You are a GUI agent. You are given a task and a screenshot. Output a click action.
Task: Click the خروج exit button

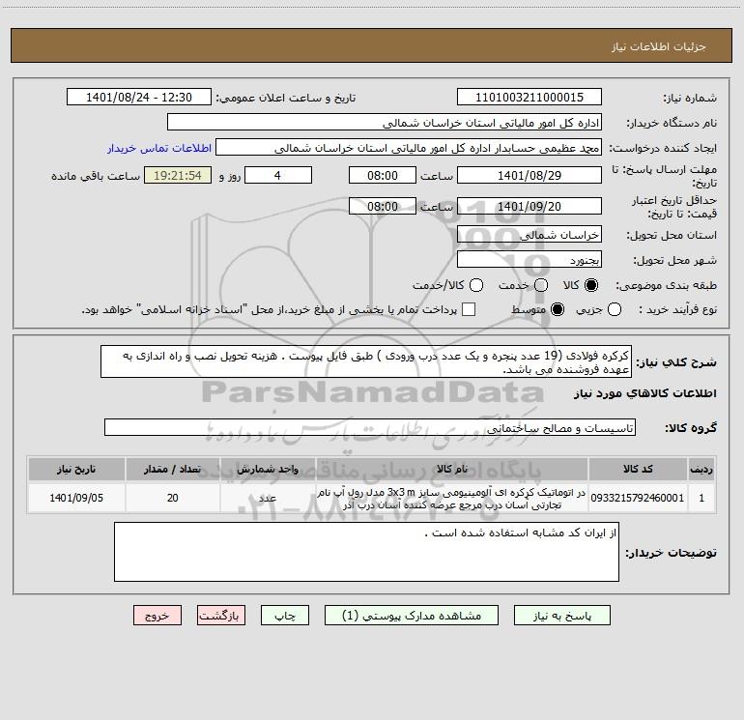point(157,616)
